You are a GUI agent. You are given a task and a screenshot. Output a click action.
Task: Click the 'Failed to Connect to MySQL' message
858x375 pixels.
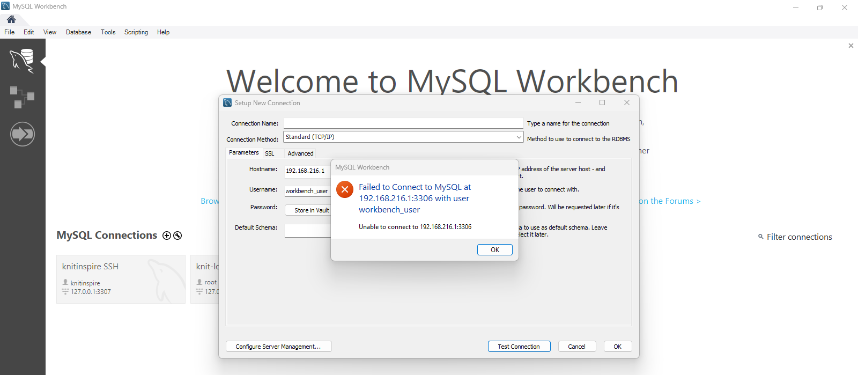(x=415, y=198)
